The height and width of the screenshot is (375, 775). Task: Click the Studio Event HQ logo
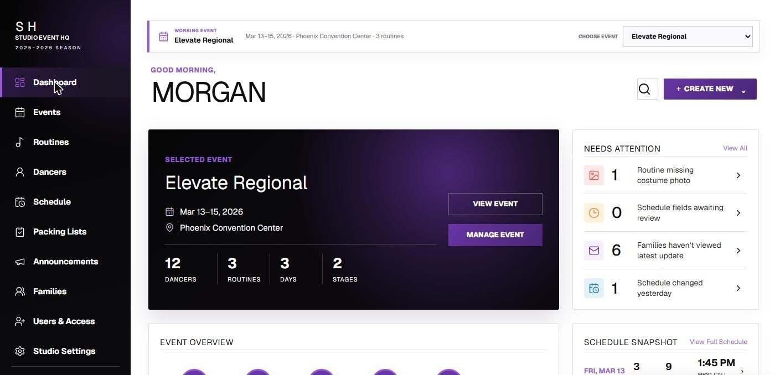(48, 35)
